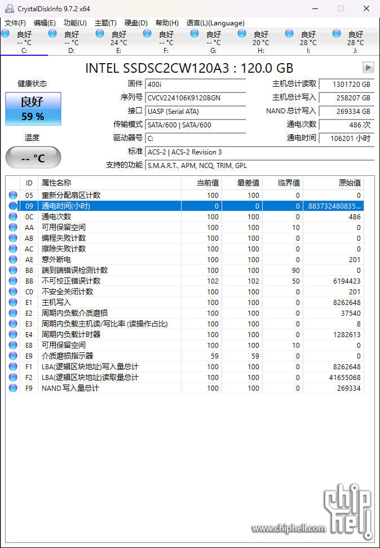Click status orb beside 介质磨损指示器 row
Viewport: 380px width, 548px height.
pyautogui.click(x=13, y=356)
